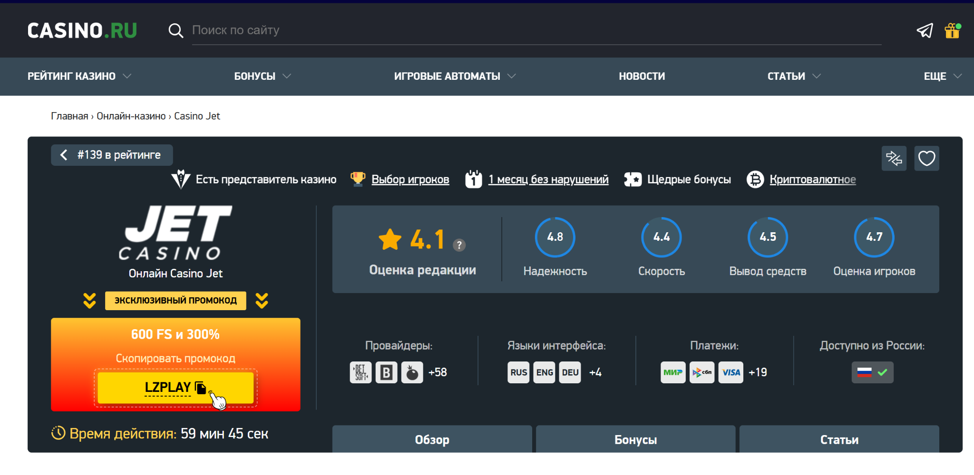974x475 pixels.
Task: Open 1 месяц без нарушений link
Action: [548, 180]
